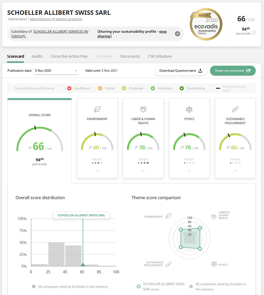Select the Scorecard tab
264x295 pixels.
[x=16, y=56]
